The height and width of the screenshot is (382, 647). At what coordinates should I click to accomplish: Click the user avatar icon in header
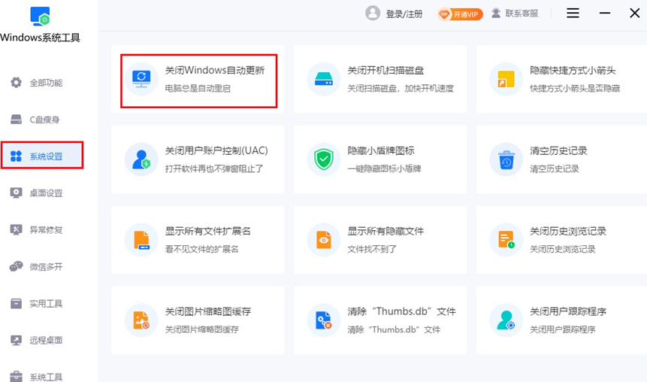pos(373,14)
